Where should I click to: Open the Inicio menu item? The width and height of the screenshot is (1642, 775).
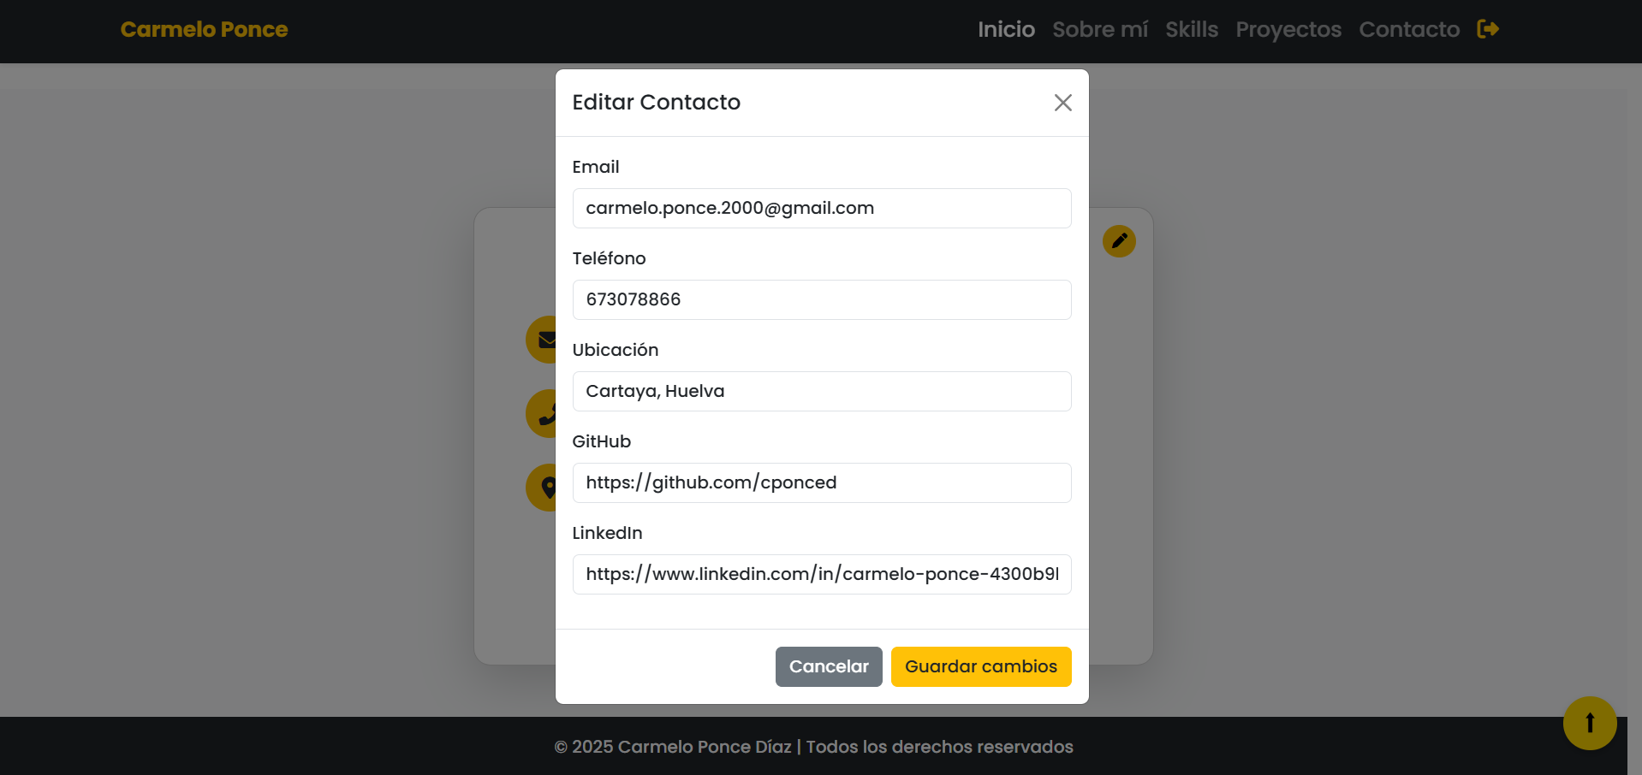click(x=1006, y=29)
